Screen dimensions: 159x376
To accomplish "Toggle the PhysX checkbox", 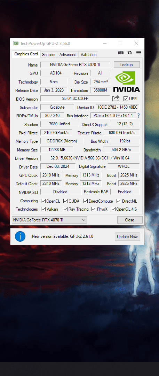I will click(x=94, y=209).
